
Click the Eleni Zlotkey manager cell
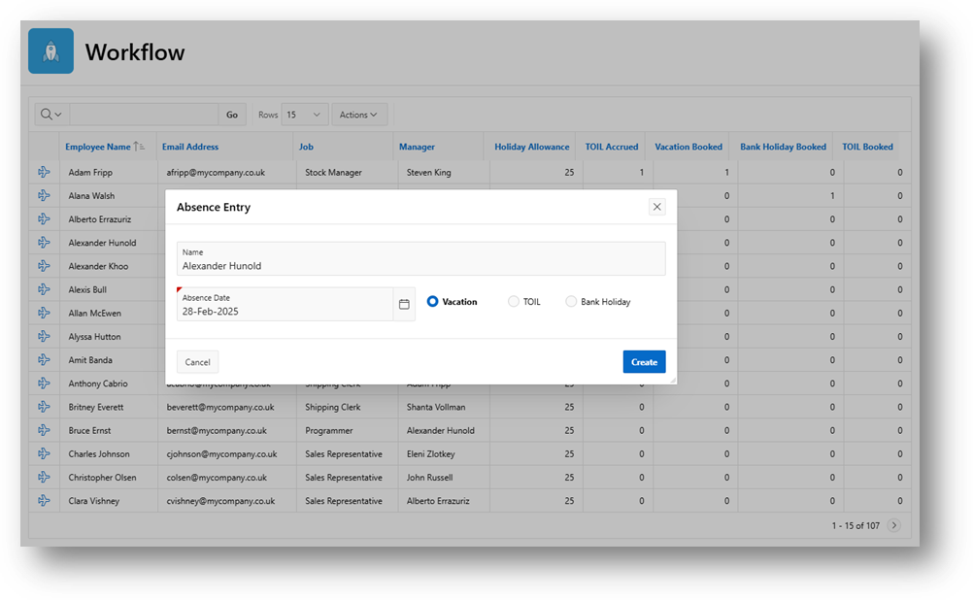430,454
